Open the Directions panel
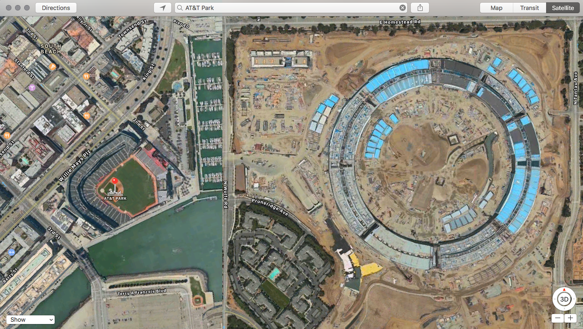The height and width of the screenshot is (329, 583). point(56,8)
